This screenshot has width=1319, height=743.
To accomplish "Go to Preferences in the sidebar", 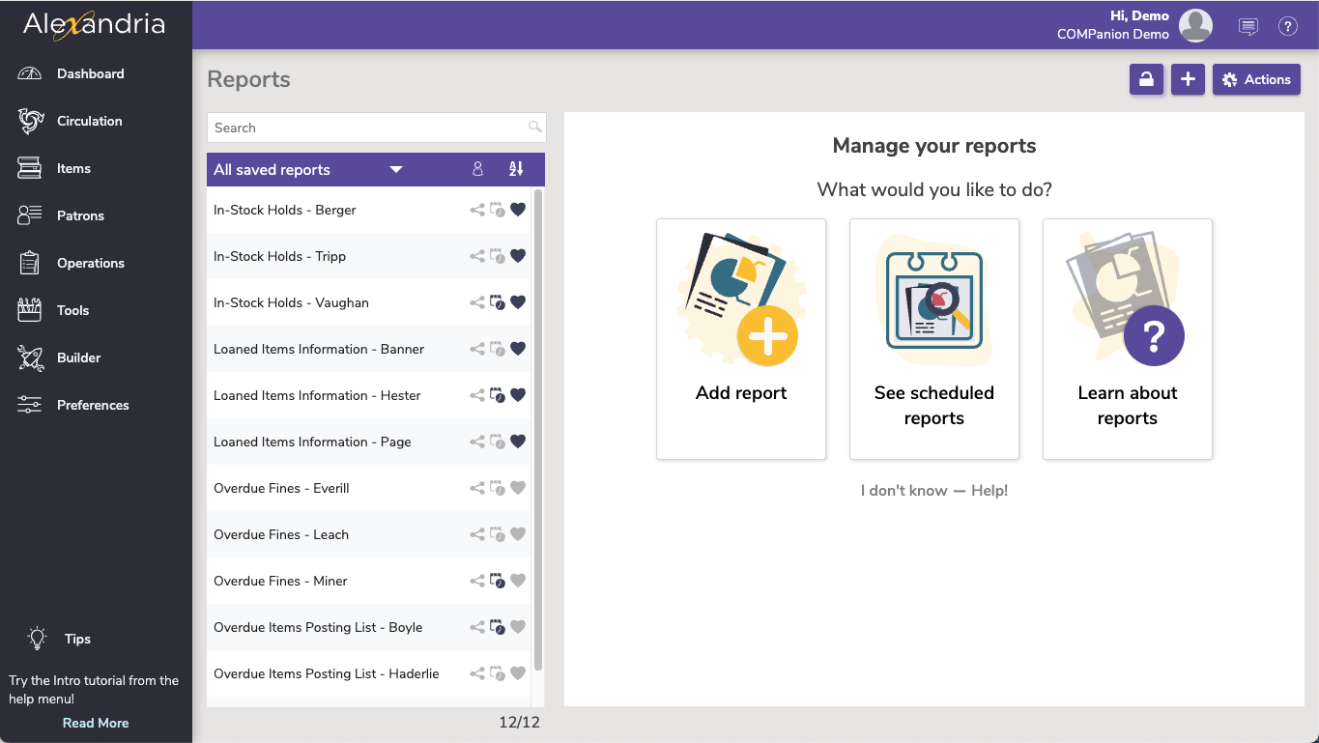I will click(x=93, y=405).
